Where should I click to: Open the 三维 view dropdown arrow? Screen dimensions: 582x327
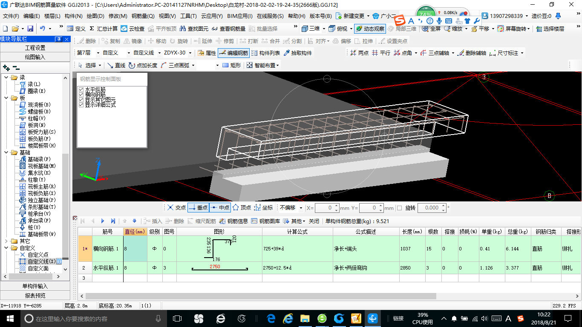click(324, 29)
